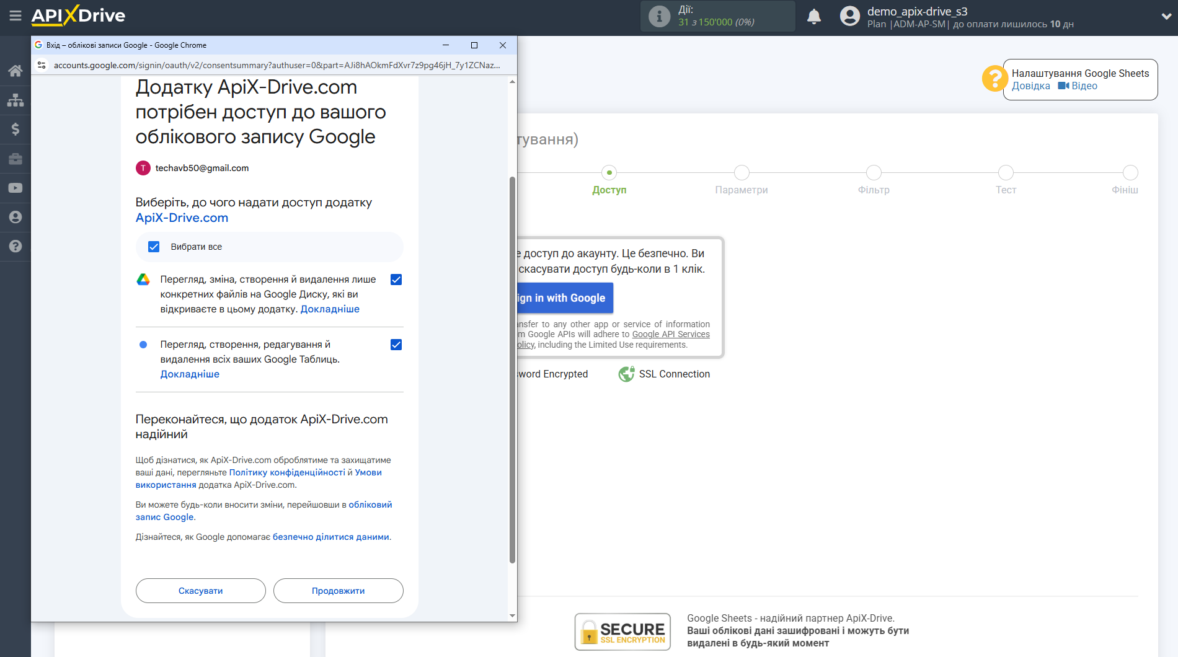Open the billing dollar icon in sidebar

tap(15, 129)
